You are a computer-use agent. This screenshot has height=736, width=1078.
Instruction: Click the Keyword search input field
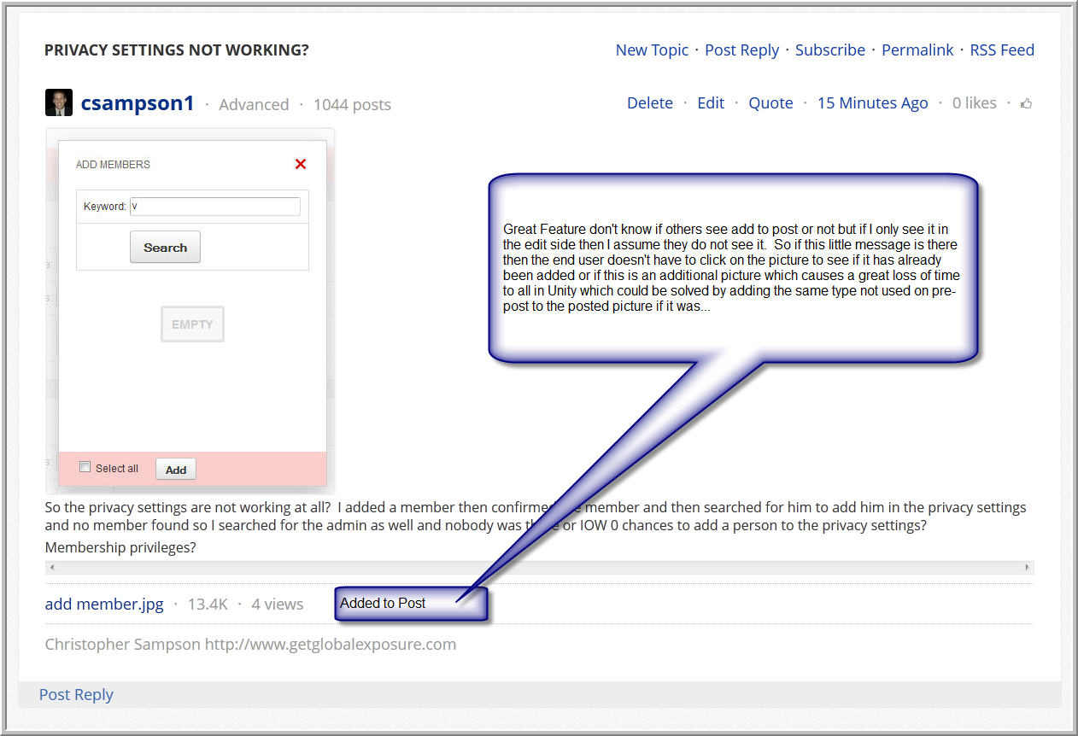pyautogui.click(x=215, y=207)
